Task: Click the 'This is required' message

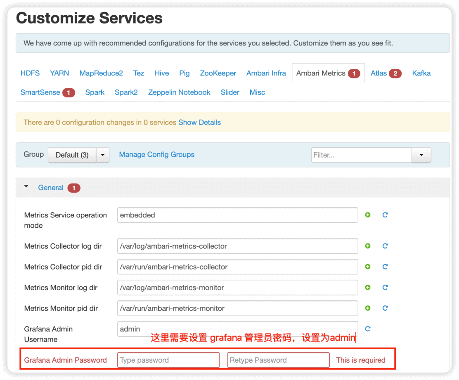Action: point(361,360)
